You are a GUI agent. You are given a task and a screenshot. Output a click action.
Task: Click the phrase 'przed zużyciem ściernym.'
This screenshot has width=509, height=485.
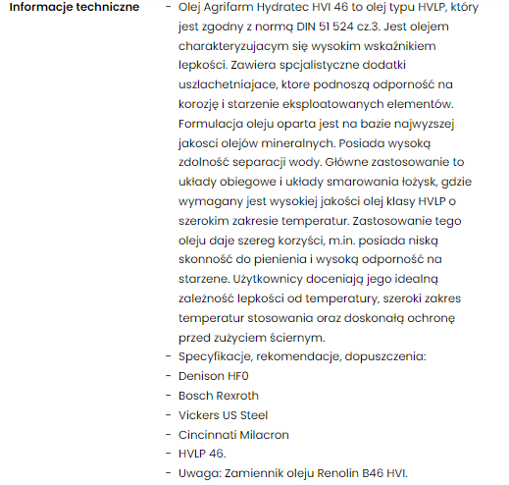(x=252, y=338)
